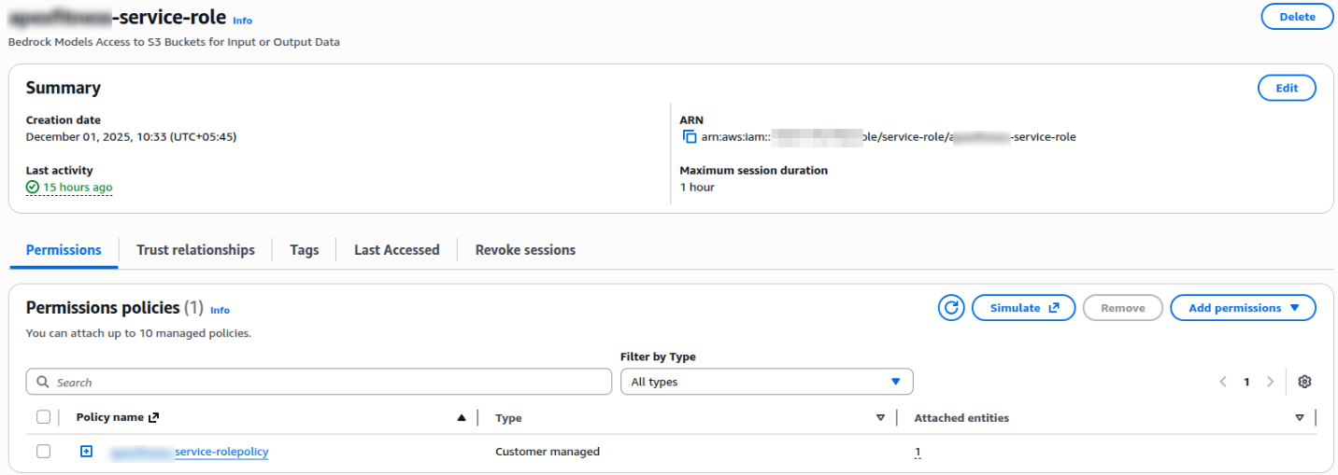
Task: Refresh the permissions policies list
Action: (950, 308)
